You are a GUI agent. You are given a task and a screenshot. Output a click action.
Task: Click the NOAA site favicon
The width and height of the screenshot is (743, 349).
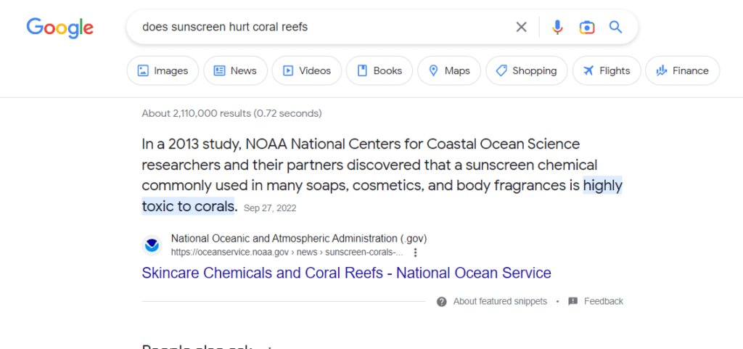point(152,245)
